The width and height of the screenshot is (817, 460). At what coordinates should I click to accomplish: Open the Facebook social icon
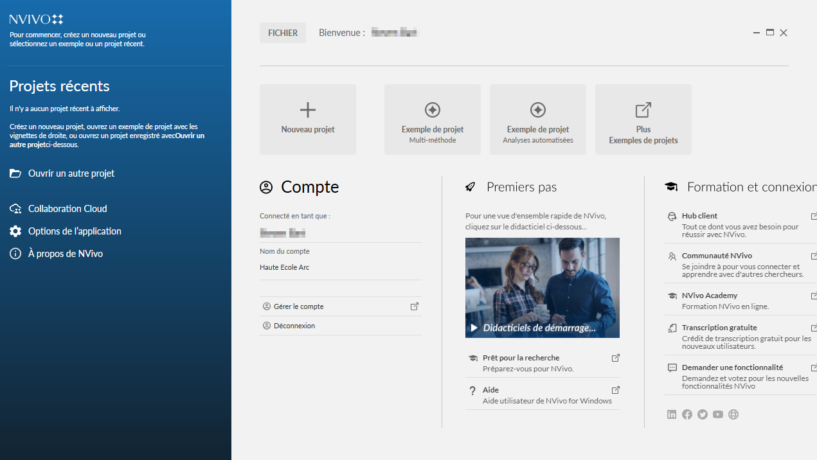coord(687,414)
